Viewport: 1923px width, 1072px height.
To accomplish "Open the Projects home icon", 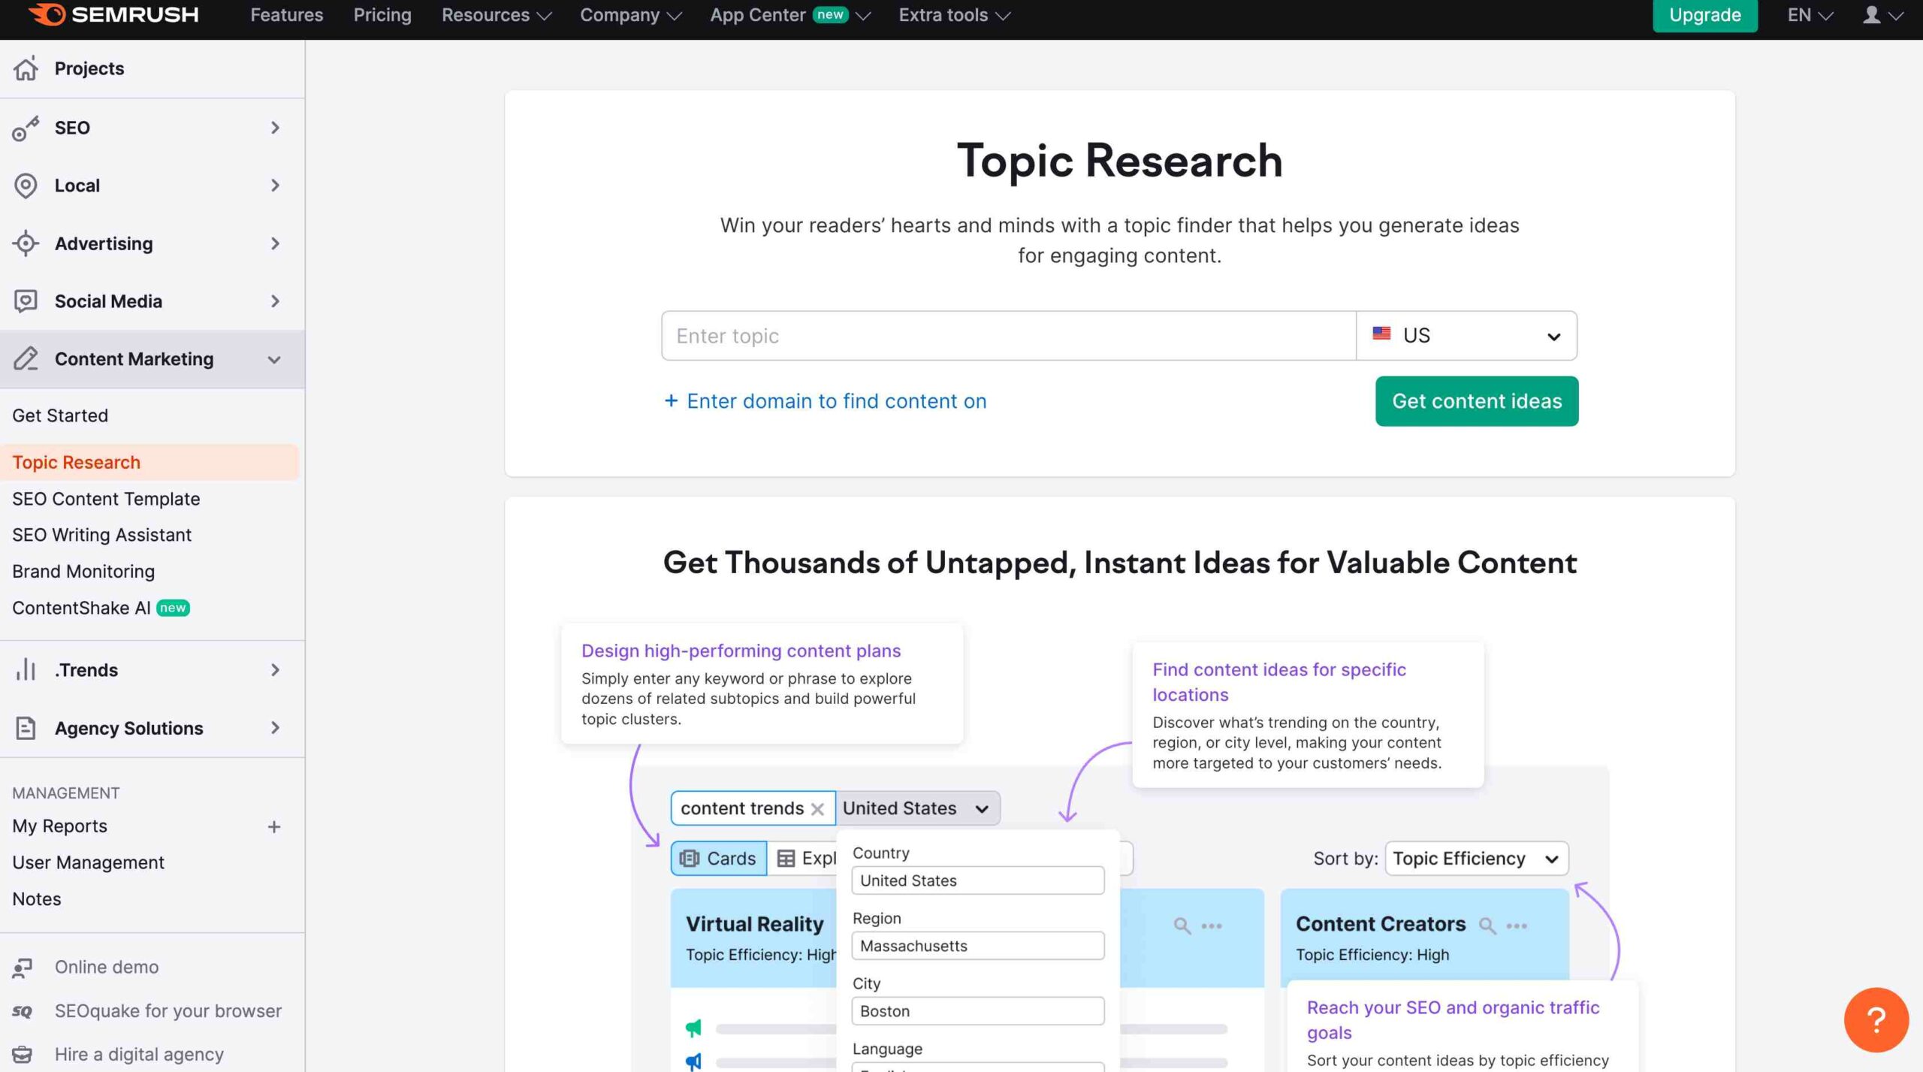I will click(26, 68).
